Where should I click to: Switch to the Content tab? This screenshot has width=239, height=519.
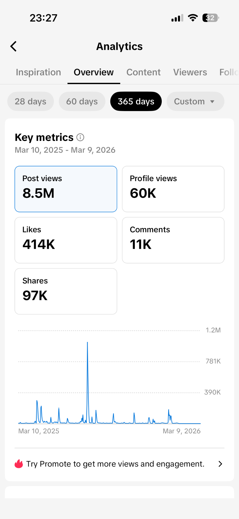[x=143, y=72]
